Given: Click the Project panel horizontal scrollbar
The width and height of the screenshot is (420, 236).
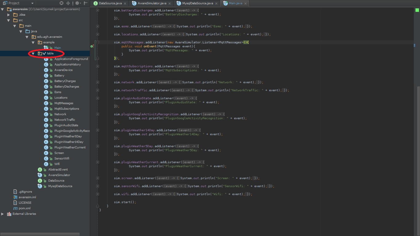Looking at the screenshot, I should pos(40,234).
